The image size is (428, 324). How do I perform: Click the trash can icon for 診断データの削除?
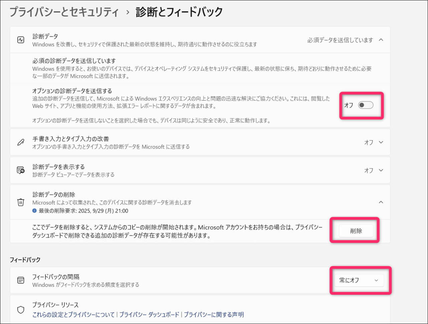click(x=21, y=202)
